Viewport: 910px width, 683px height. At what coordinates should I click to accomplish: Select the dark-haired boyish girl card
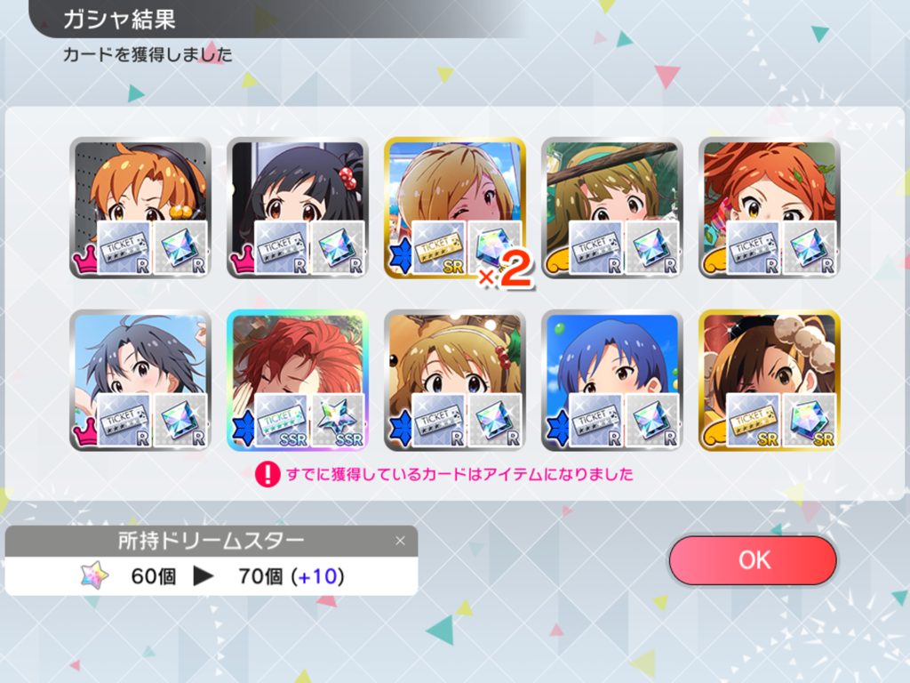(x=140, y=381)
